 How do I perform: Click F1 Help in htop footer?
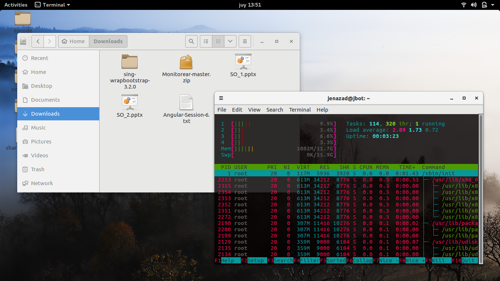228,261
